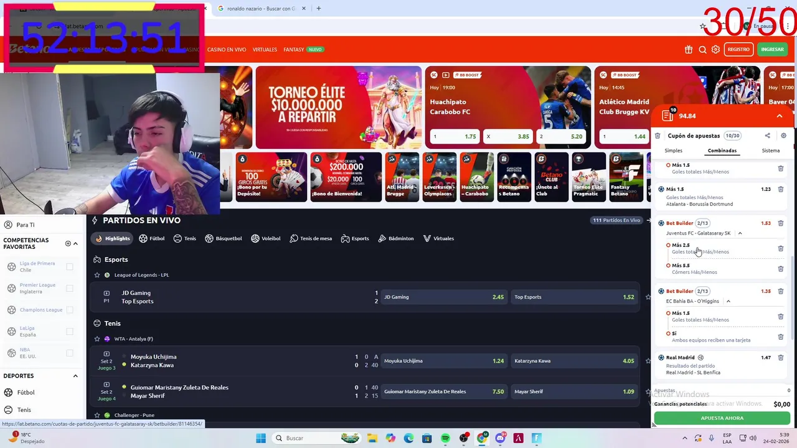The width and height of the screenshot is (797, 448).
Task: Open live stream icon for JD Gaming match
Action: [x=106, y=293]
